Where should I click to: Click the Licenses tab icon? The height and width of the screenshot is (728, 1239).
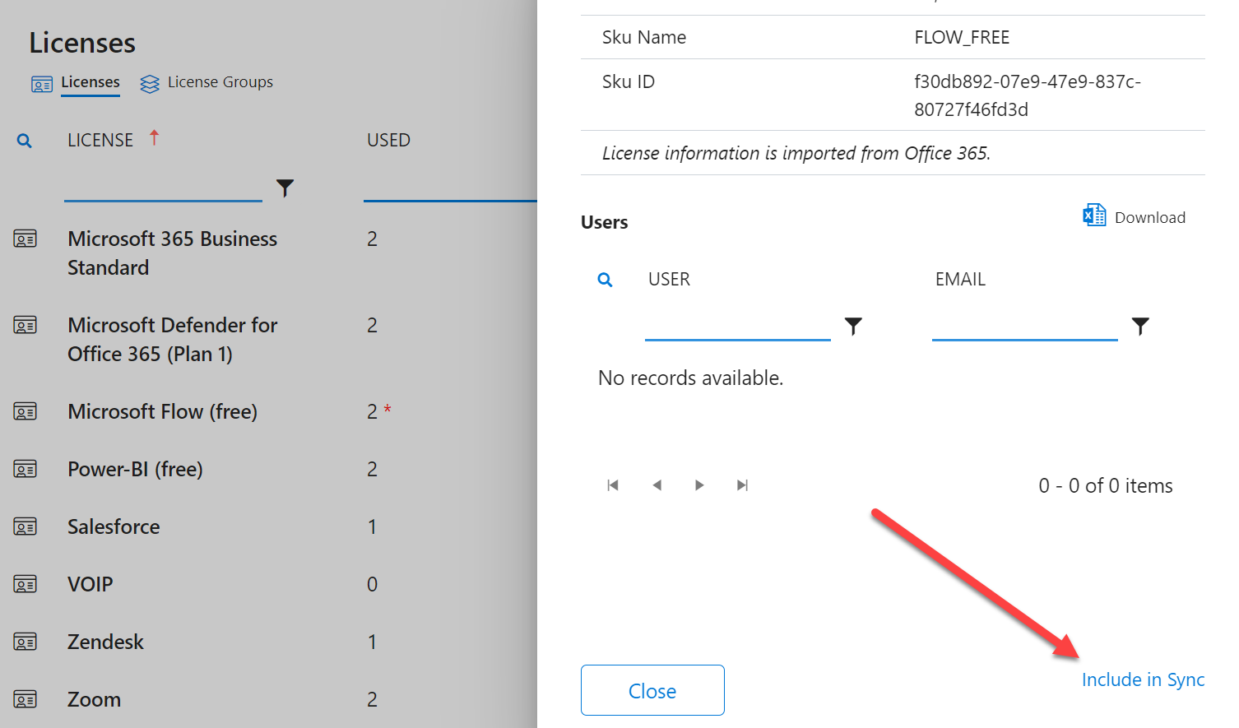pos(42,84)
